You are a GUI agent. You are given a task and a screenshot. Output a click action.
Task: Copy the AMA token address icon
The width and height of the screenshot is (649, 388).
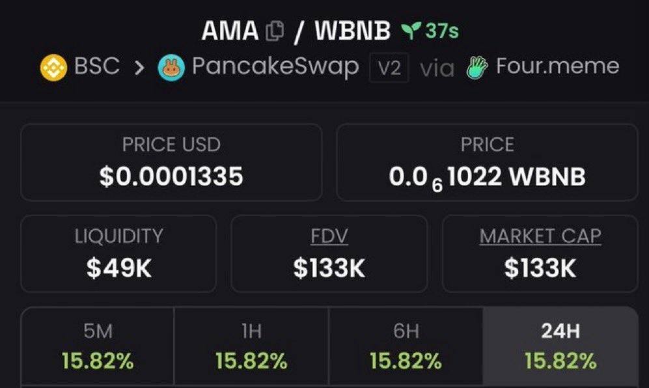click(x=275, y=31)
